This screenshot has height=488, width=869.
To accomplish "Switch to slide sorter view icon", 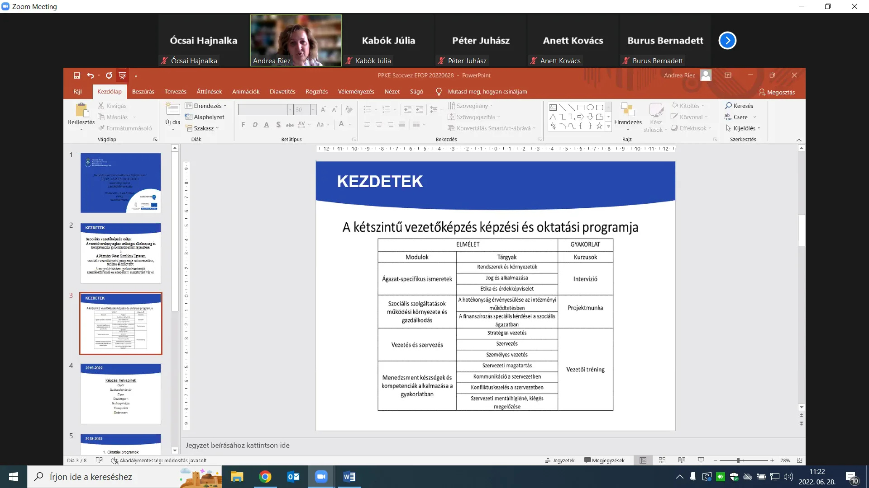I will click(x=662, y=460).
